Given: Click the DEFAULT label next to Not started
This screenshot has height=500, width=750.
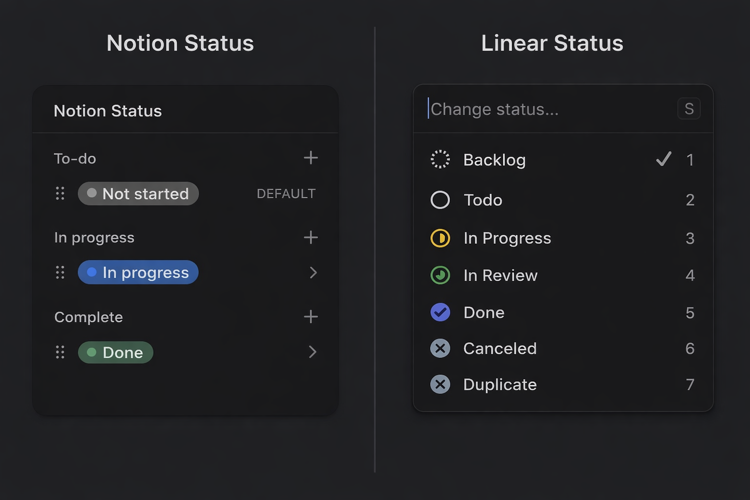Looking at the screenshot, I should point(286,193).
